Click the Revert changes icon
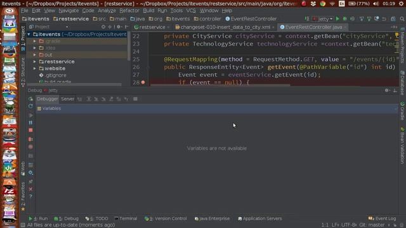Image resolution: width=406 pixels, height=228 pixels. click(x=384, y=18)
